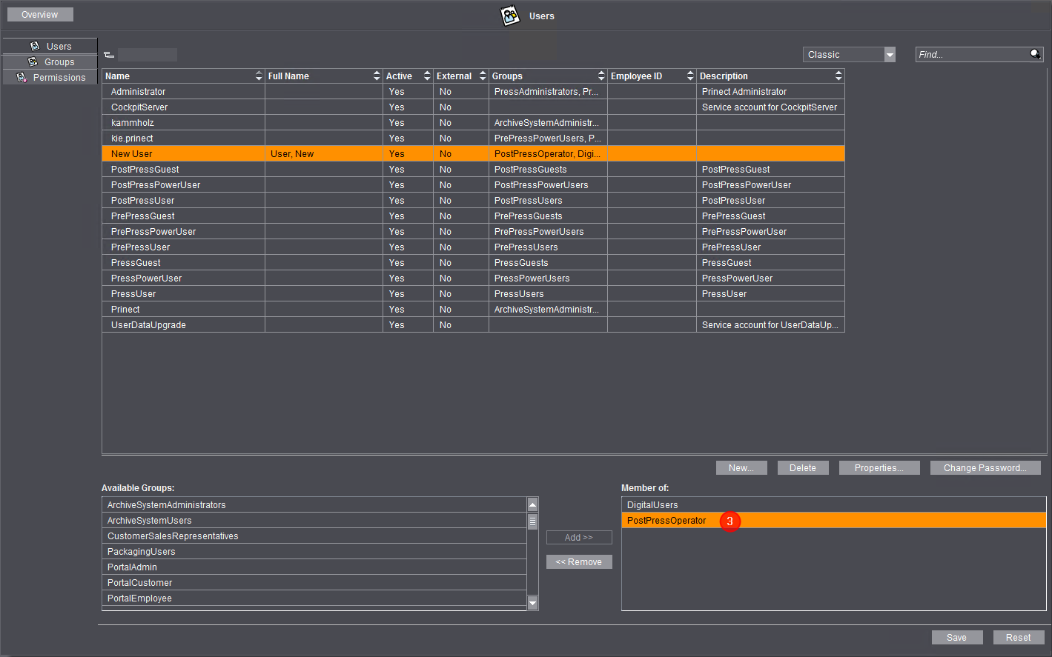Open the Classic view dropdown
This screenshot has width=1052, height=657.
(890, 55)
